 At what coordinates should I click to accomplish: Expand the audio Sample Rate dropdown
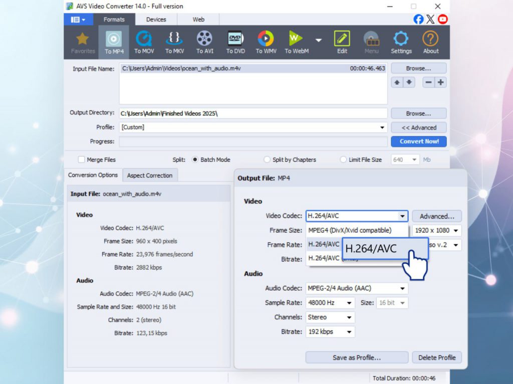coord(349,303)
